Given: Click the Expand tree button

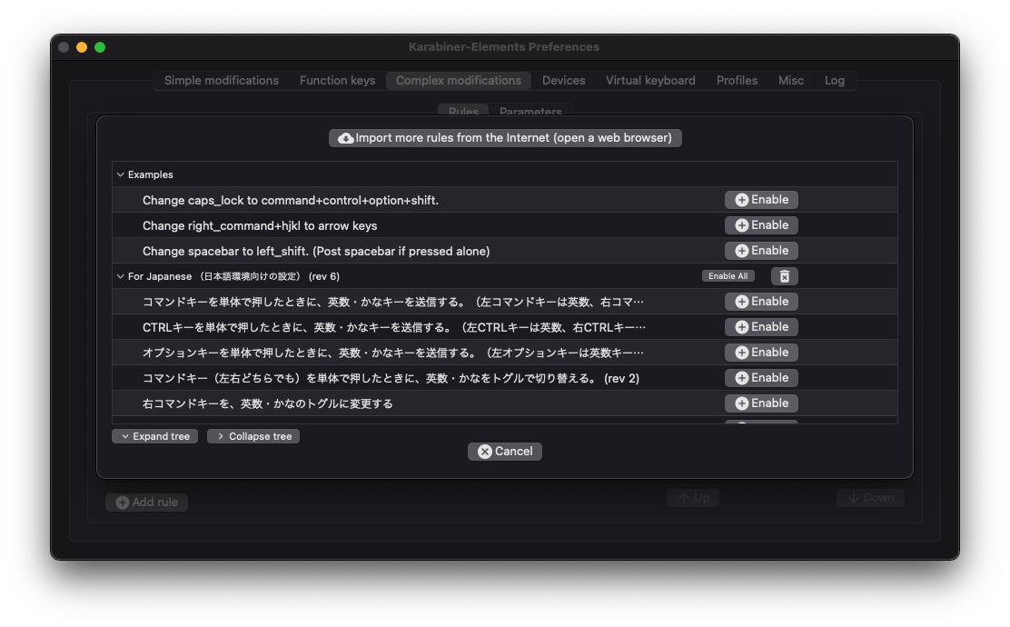Looking at the screenshot, I should (153, 436).
